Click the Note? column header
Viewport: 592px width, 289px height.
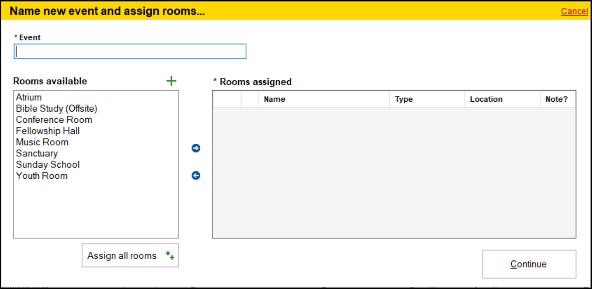coord(557,99)
